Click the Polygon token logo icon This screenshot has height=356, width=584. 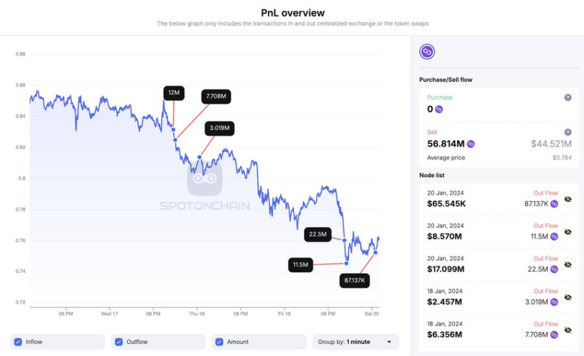coord(427,51)
